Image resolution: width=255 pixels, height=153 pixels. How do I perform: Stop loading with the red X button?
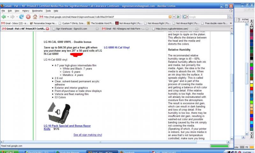coord(28,17)
